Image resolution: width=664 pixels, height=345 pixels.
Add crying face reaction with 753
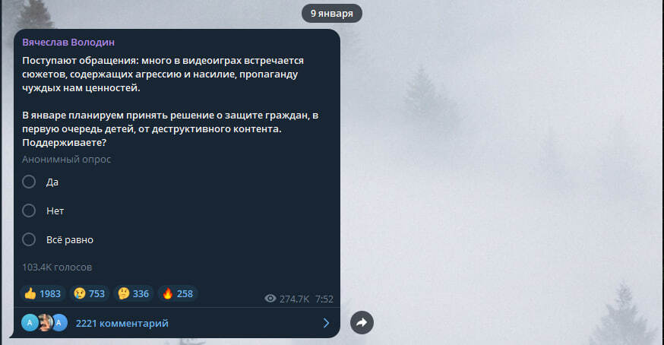(x=90, y=294)
